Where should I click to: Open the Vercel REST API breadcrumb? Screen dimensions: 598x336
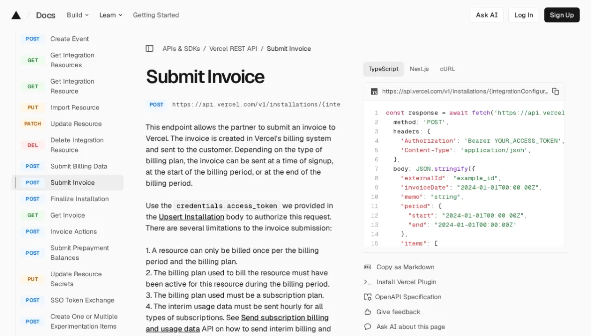(233, 48)
